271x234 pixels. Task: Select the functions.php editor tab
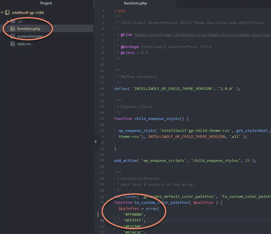pyautogui.click(x=135, y=3)
